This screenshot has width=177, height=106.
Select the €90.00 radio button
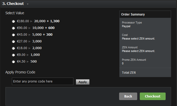[x=13, y=28]
